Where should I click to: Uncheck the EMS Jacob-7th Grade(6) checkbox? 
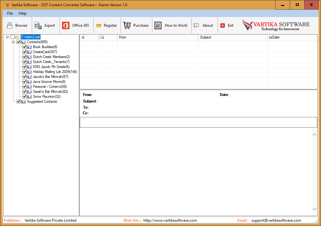25,67
